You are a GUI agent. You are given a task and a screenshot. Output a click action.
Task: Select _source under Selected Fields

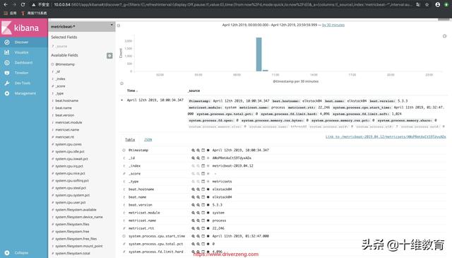(61, 46)
